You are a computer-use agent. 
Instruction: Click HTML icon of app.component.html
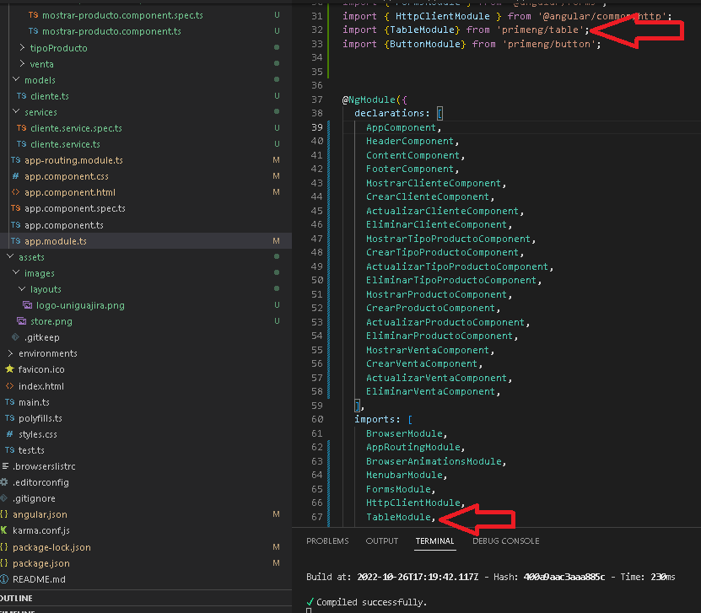click(x=16, y=192)
